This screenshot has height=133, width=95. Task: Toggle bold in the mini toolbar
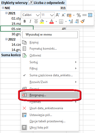[x=25, y=21]
